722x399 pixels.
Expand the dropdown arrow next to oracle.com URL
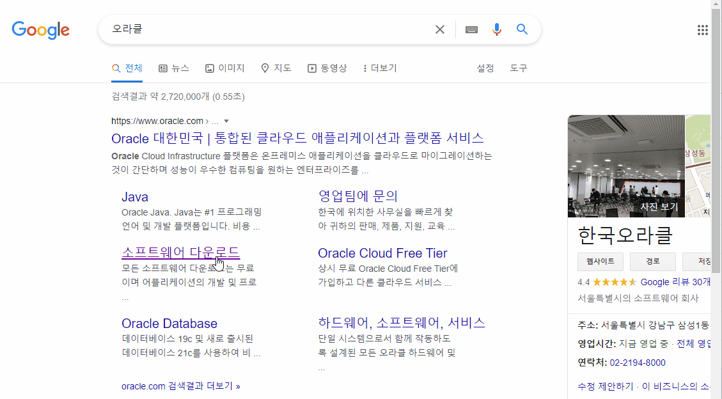[x=226, y=121]
